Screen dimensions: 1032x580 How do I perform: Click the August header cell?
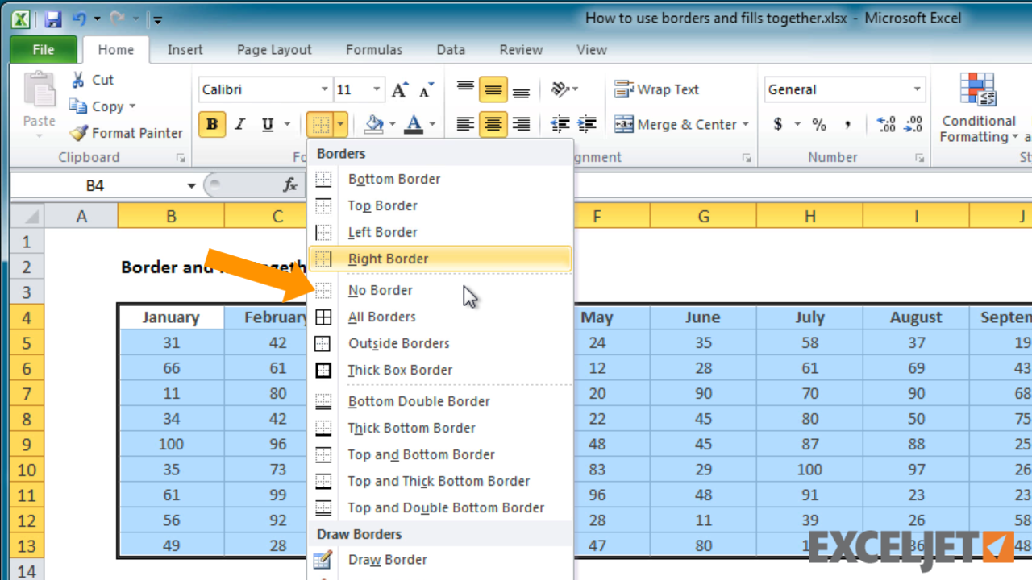coord(916,317)
